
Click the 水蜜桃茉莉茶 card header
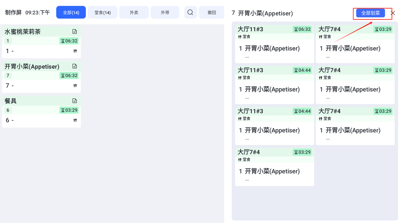click(x=41, y=32)
